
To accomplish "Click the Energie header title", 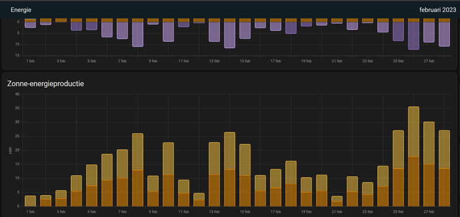I will [21, 10].
